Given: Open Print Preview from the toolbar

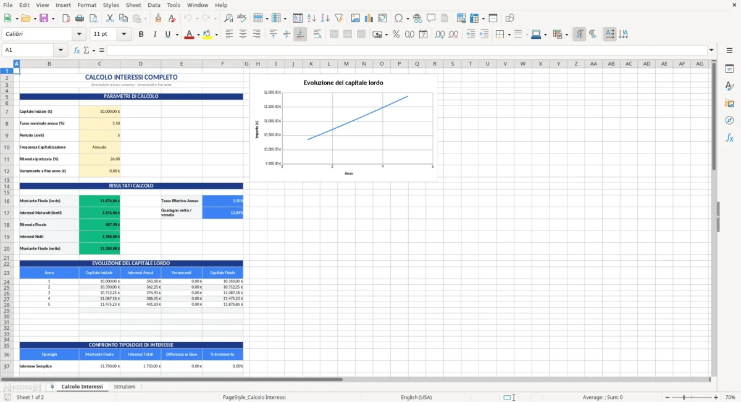Looking at the screenshot, I should 93,18.
